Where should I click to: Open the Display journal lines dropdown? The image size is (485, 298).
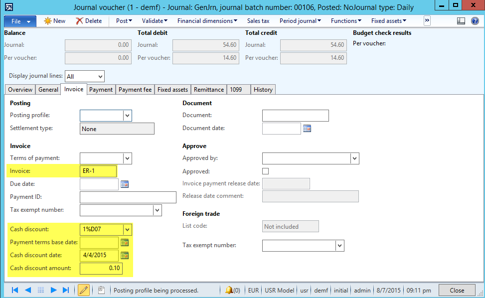100,77
